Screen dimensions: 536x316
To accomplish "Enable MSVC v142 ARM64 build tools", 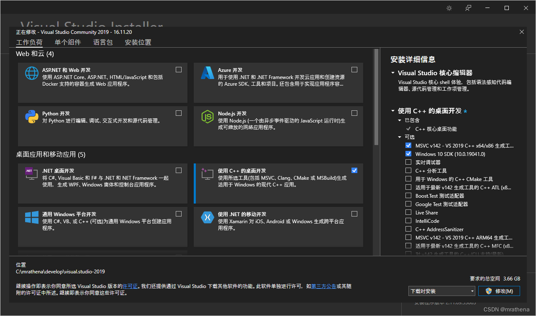I will click(408, 237).
